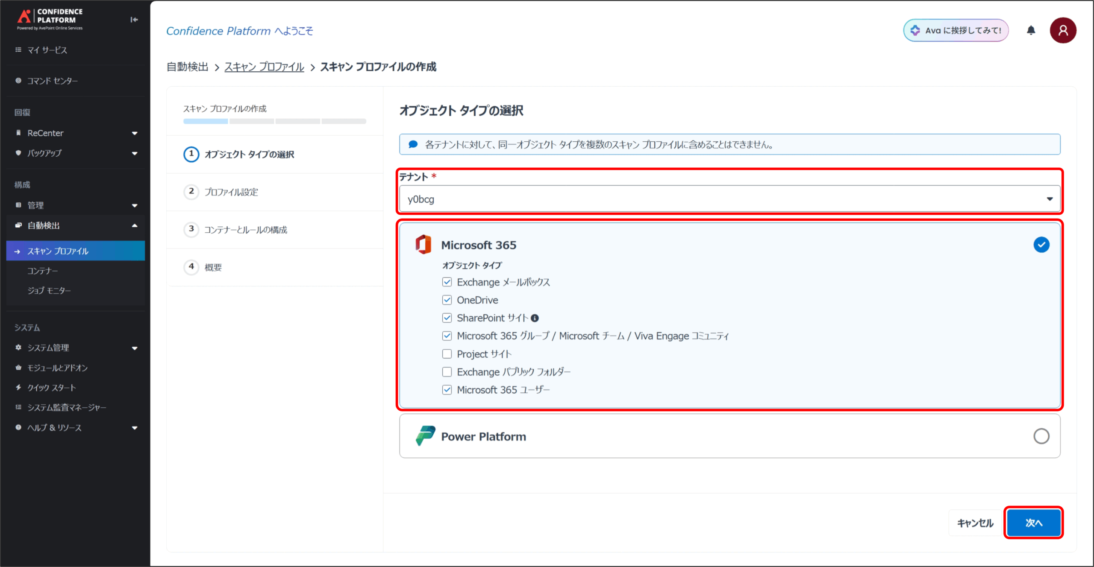Click the Power Platform logo icon
Viewport: 1094px width, 567px height.
coord(425,436)
